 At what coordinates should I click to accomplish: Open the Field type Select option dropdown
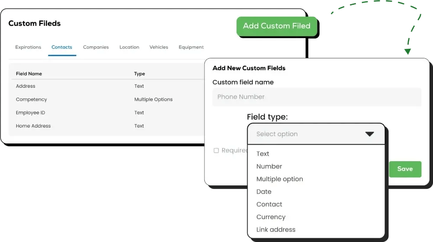pyautogui.click(x=316, y=134)
